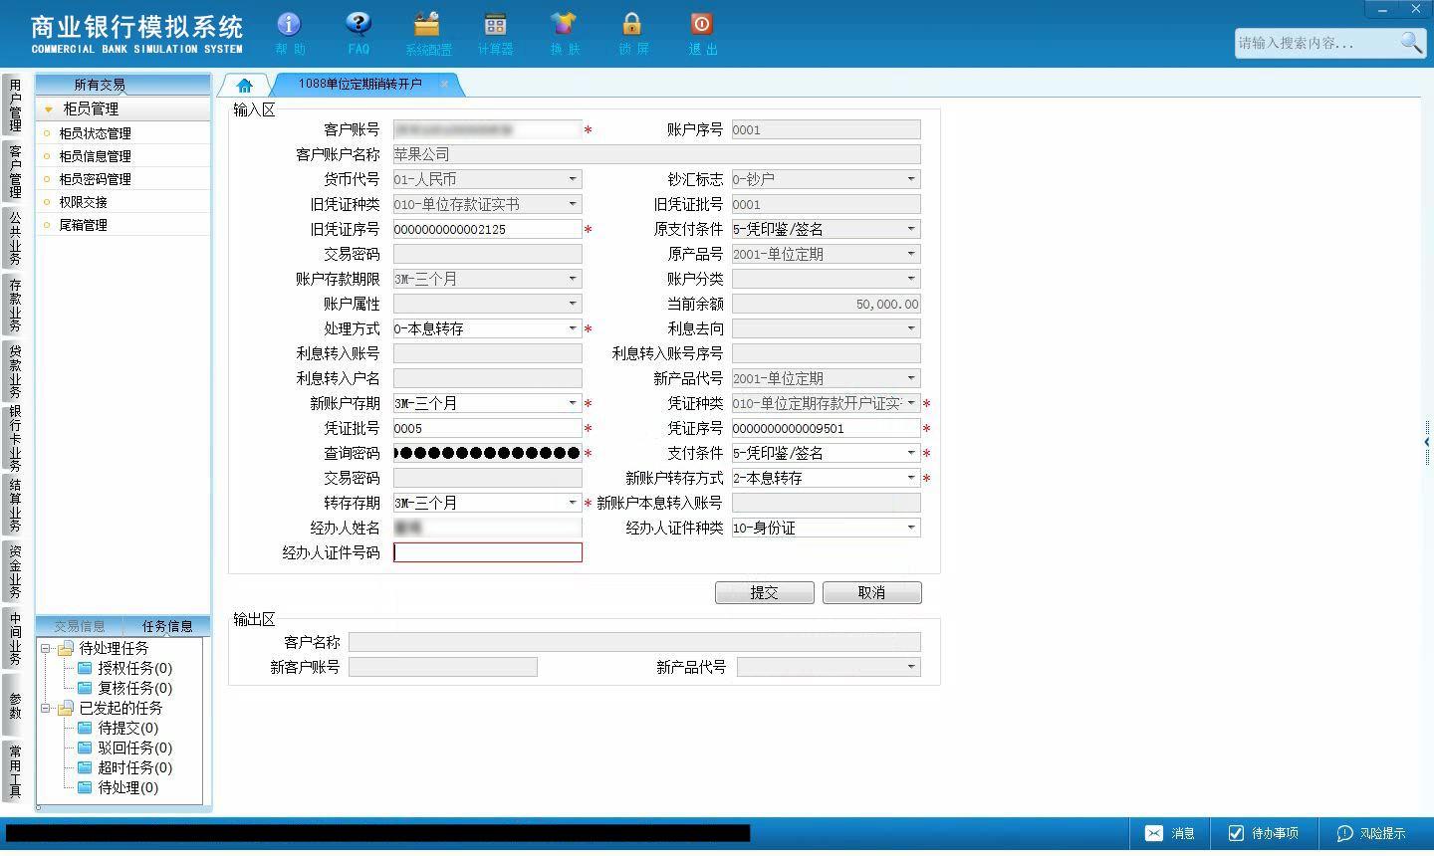Open 待提交(0) folder in task tree
1434x856 pixels.
coord(118,728)
